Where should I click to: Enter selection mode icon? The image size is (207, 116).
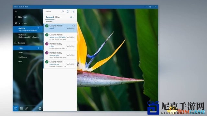coord(73,12)
